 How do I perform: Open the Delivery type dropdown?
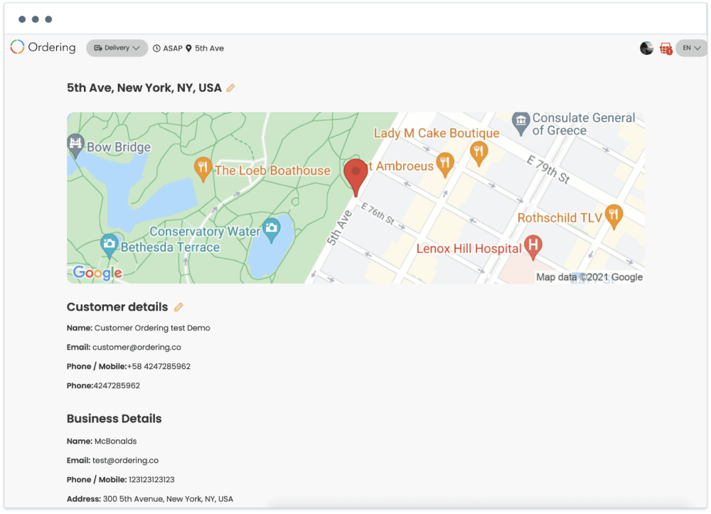pos(117,48)
